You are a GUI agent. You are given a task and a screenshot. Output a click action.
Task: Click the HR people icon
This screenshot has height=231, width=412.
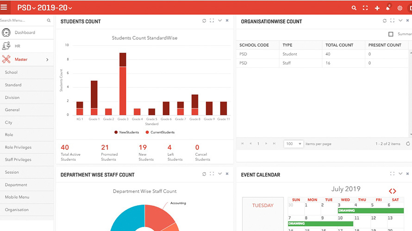pyautogui.click(x=6, y=46)
